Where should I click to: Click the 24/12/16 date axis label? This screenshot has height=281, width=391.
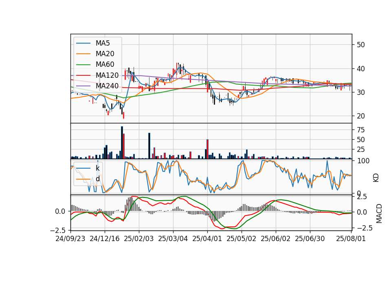[x=105, y=239]
